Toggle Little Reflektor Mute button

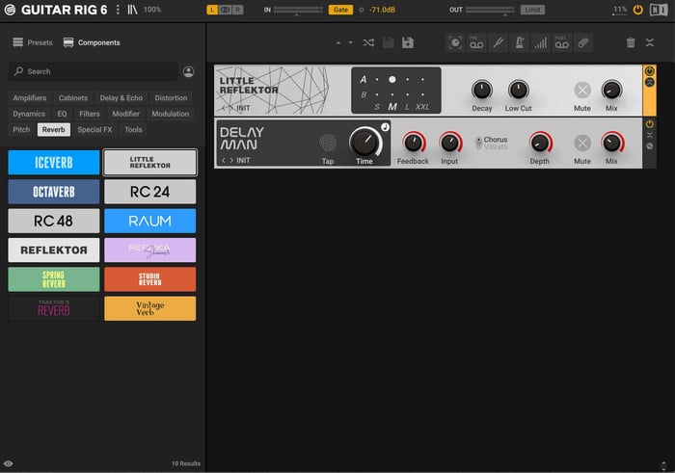[582, 90]
